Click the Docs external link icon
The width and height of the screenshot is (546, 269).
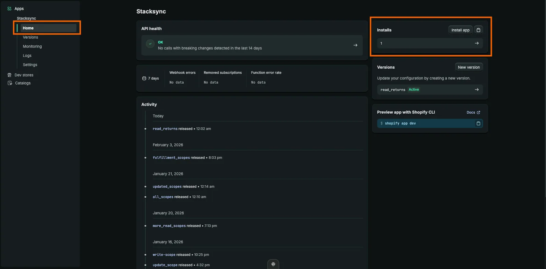(x=478, y=112)
